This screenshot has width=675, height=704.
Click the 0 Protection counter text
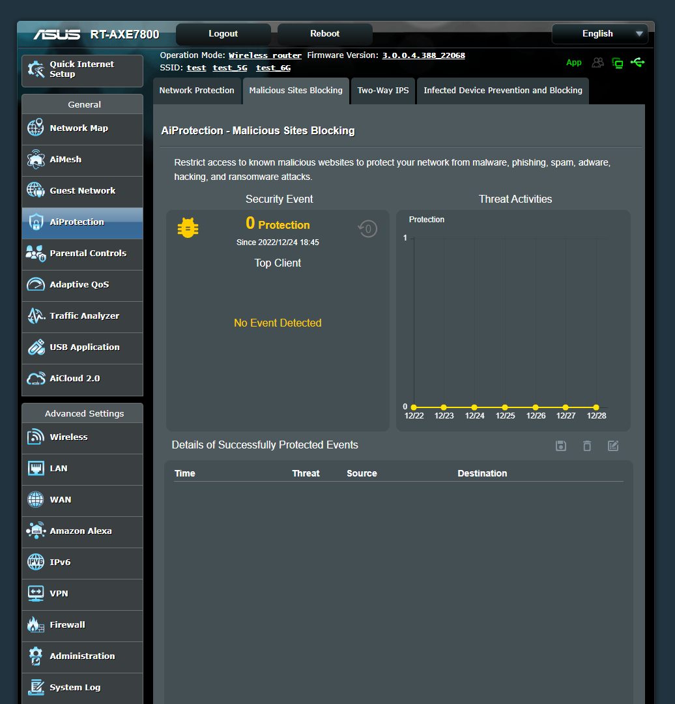(x=278, y=224)
